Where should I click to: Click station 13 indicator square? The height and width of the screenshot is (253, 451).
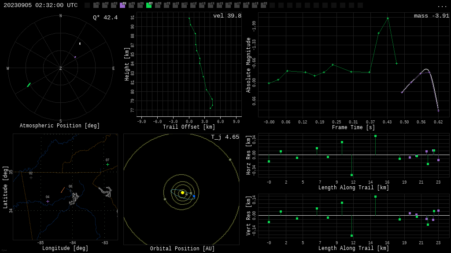click(x=202, y=5)
